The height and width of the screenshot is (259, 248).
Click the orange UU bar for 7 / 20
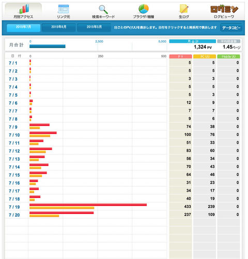point(44,216)
